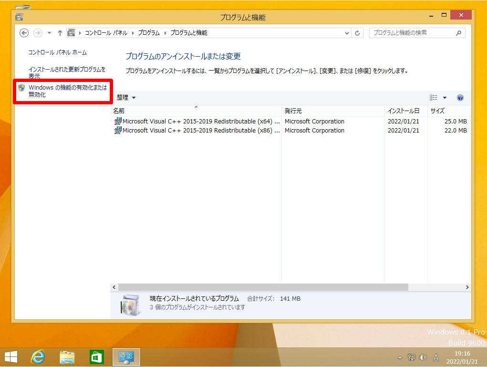Select コントロール パネル in the breadcrumb
Image resolution: width=487 pixels, height=367 pixels.
(106, 33)
